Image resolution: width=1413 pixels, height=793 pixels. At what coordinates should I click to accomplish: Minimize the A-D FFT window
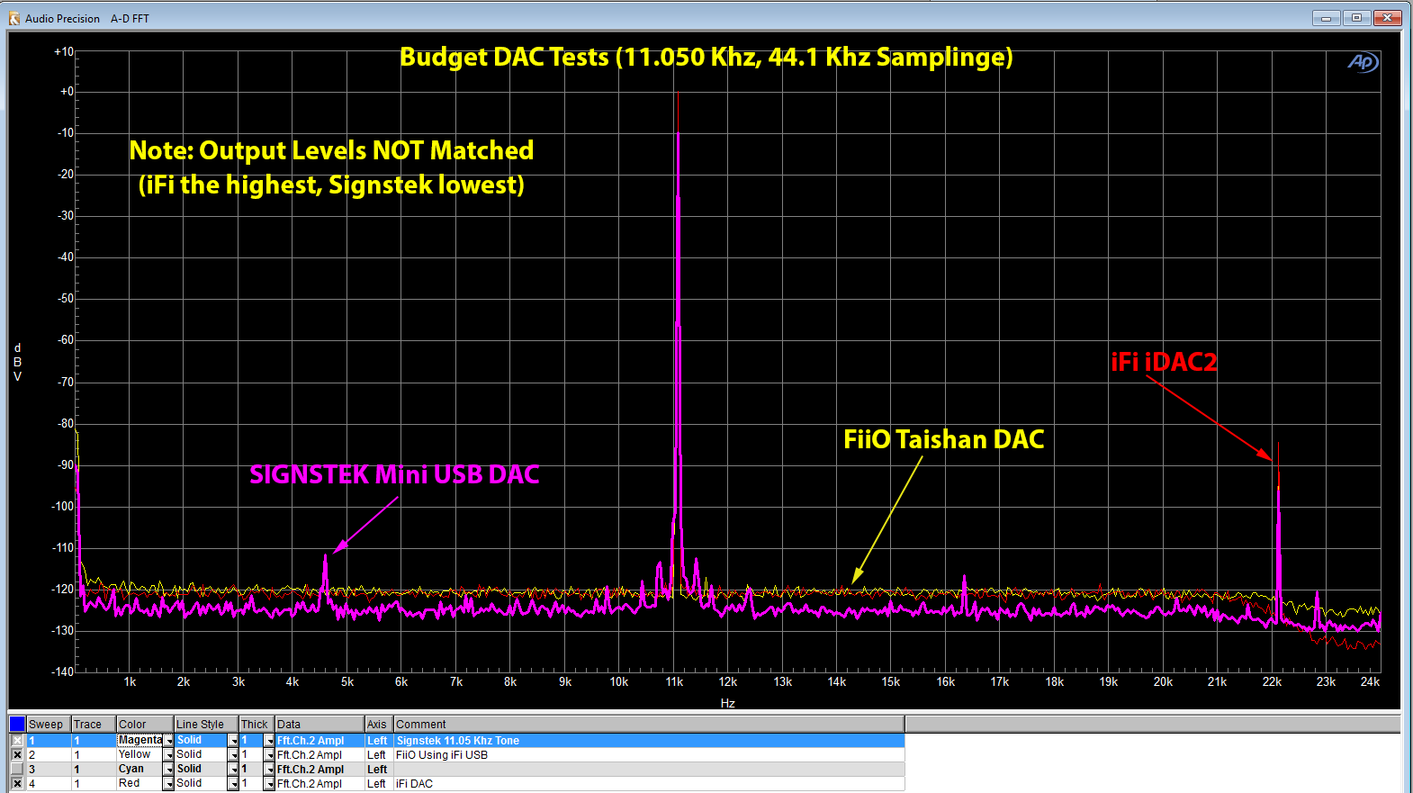point(1326,17)
